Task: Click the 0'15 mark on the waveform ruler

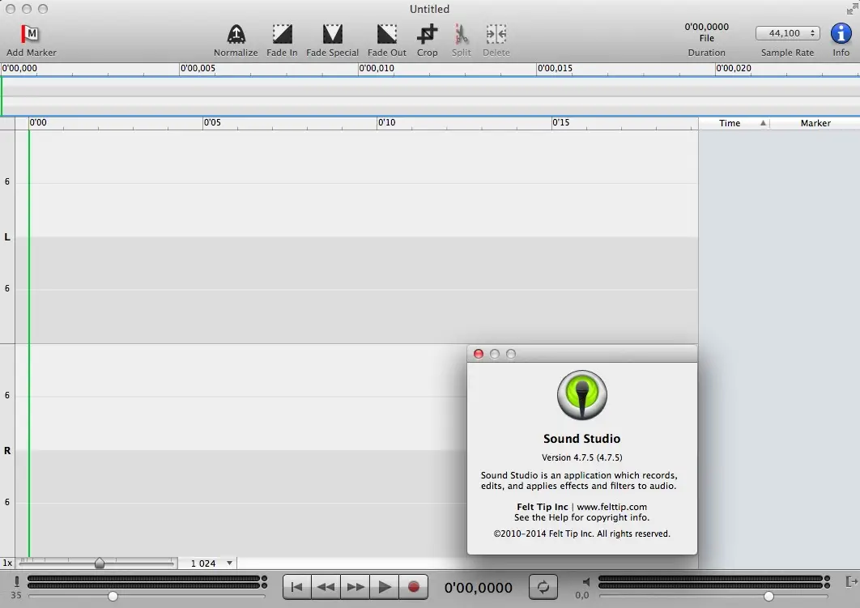Action: pos(560,122)
